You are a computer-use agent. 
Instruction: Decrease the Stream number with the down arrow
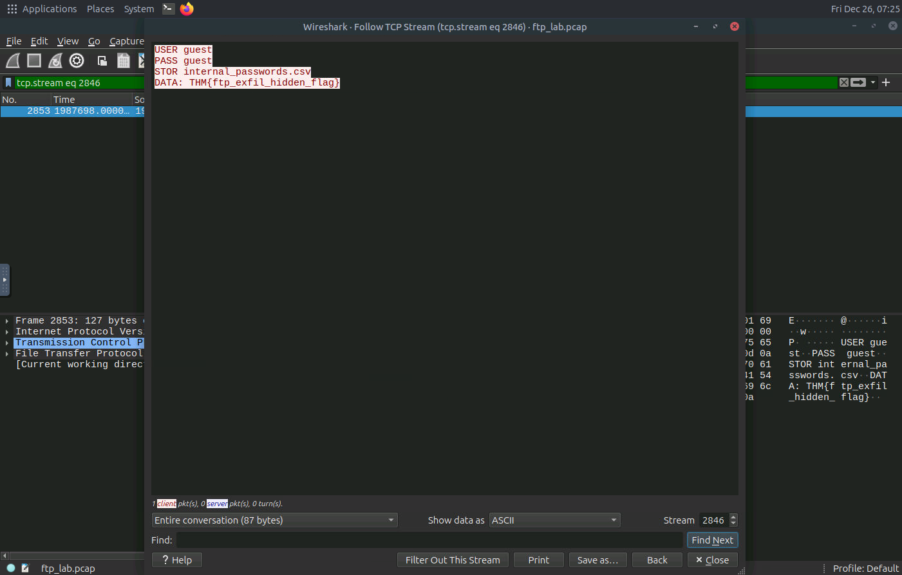733,524
